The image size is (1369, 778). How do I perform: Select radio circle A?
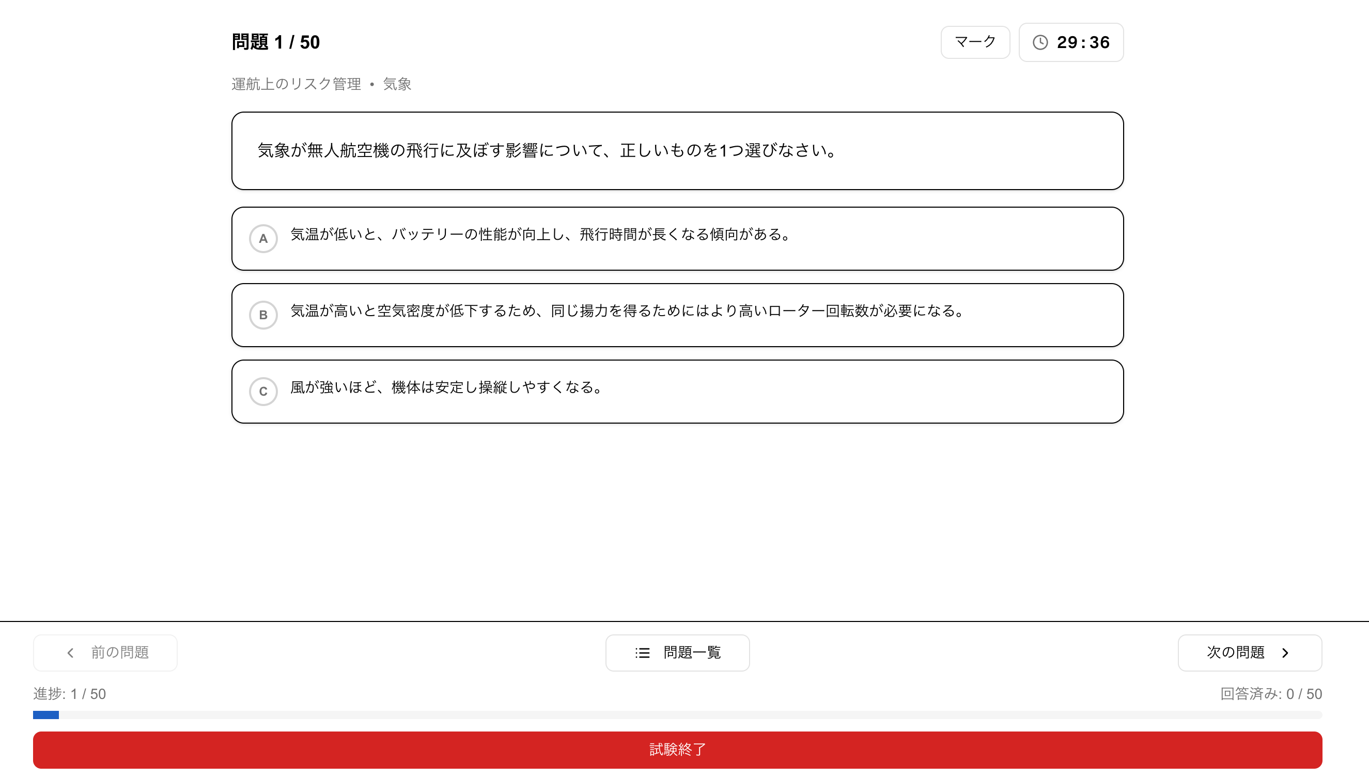pyautogui.click(x=263, y=238)
